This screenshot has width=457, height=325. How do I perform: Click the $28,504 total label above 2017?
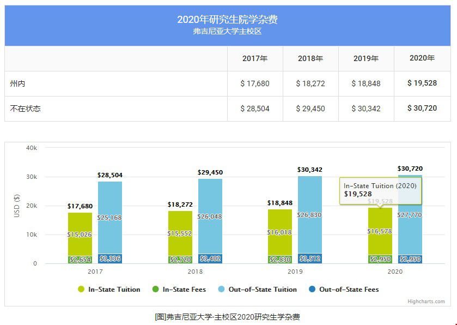(110, 175)
